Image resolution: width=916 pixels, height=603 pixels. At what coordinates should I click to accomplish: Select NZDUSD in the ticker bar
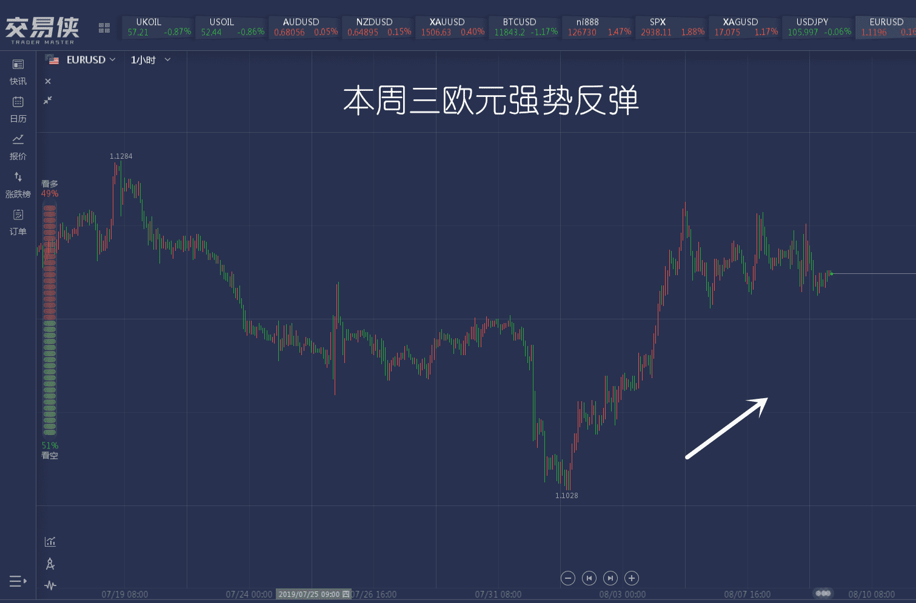coord(379,27)
